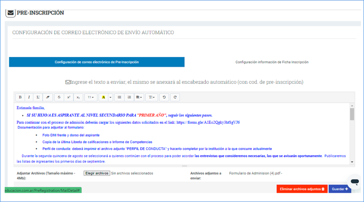Screen dimensions: 364x202
Task: Undo the last edit
Action: (164, 97)
